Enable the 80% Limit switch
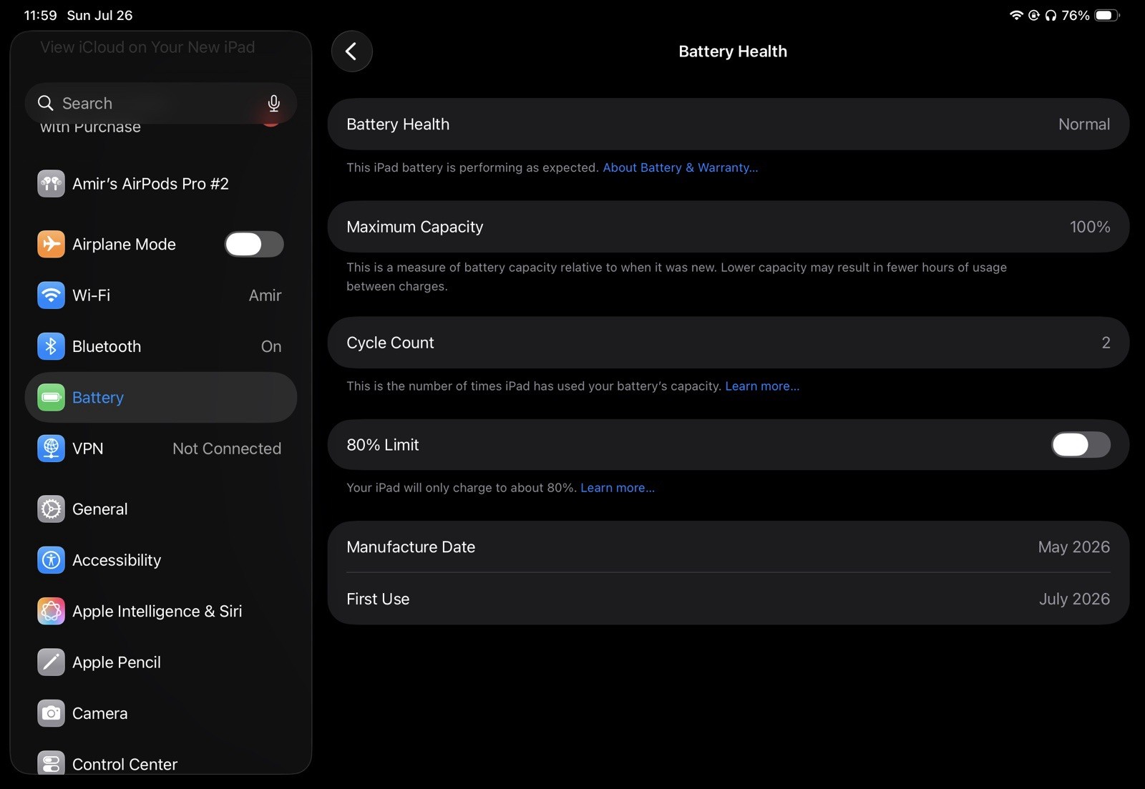1145x789 pixels. pos(1081,445)
